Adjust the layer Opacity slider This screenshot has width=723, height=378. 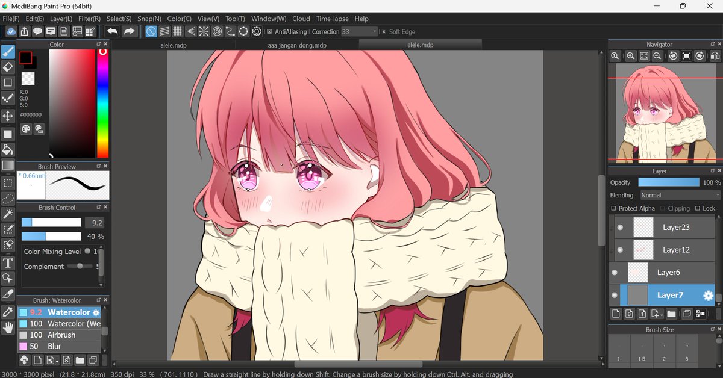669,182
